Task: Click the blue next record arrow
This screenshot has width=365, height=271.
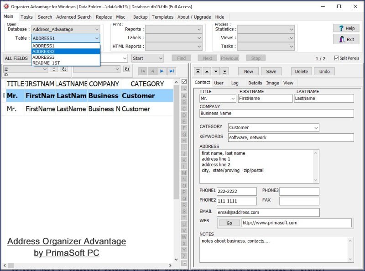Action: click(163, 71)
